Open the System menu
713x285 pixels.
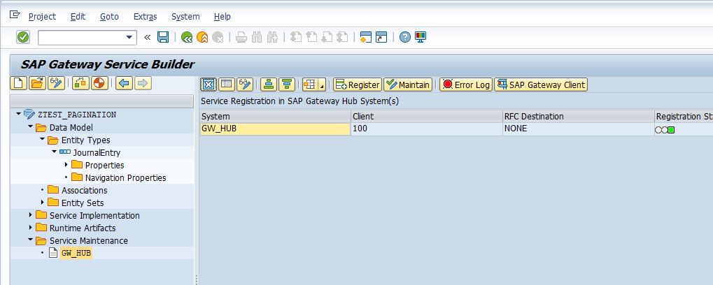click(x=185, y=16)
